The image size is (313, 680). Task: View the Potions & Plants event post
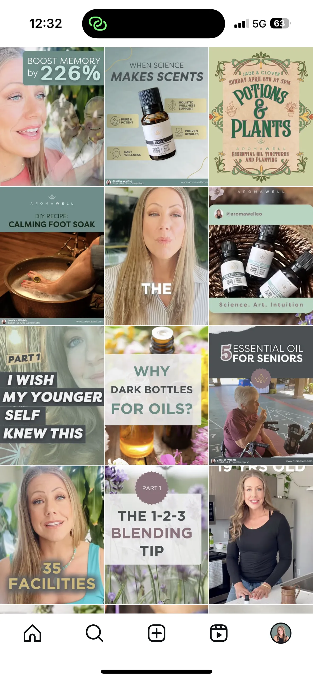pyautogui.click(x=261, y=117)
